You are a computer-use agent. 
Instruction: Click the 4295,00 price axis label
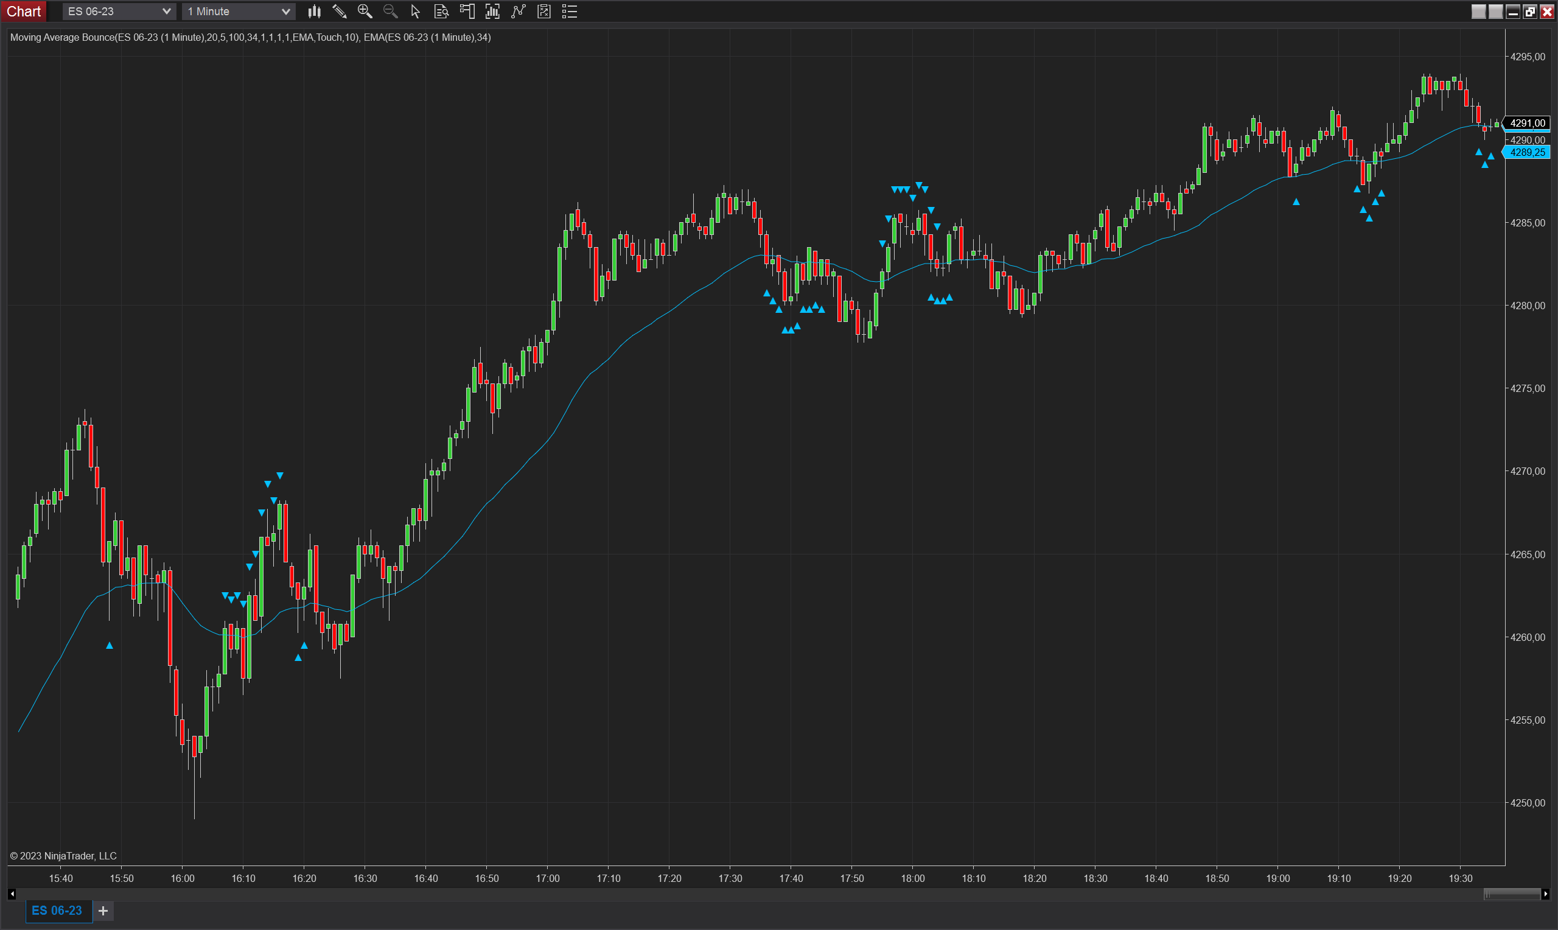[1528, 57]
